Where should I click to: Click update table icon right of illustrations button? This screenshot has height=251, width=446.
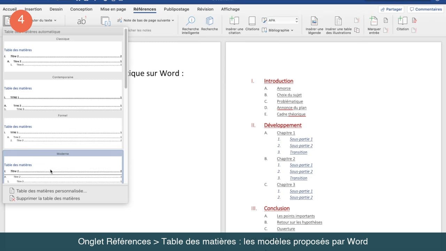357,20
